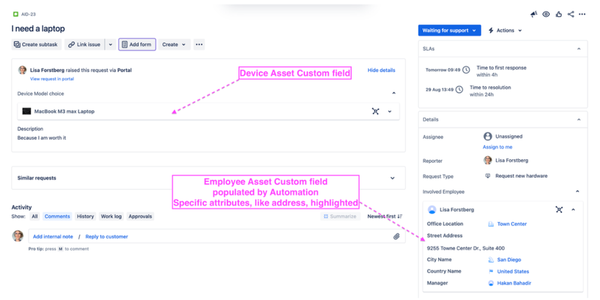Click the Time to first response clock icon
Image resolution: width=600 pixels, height=300 pixels.
[466, 70]
